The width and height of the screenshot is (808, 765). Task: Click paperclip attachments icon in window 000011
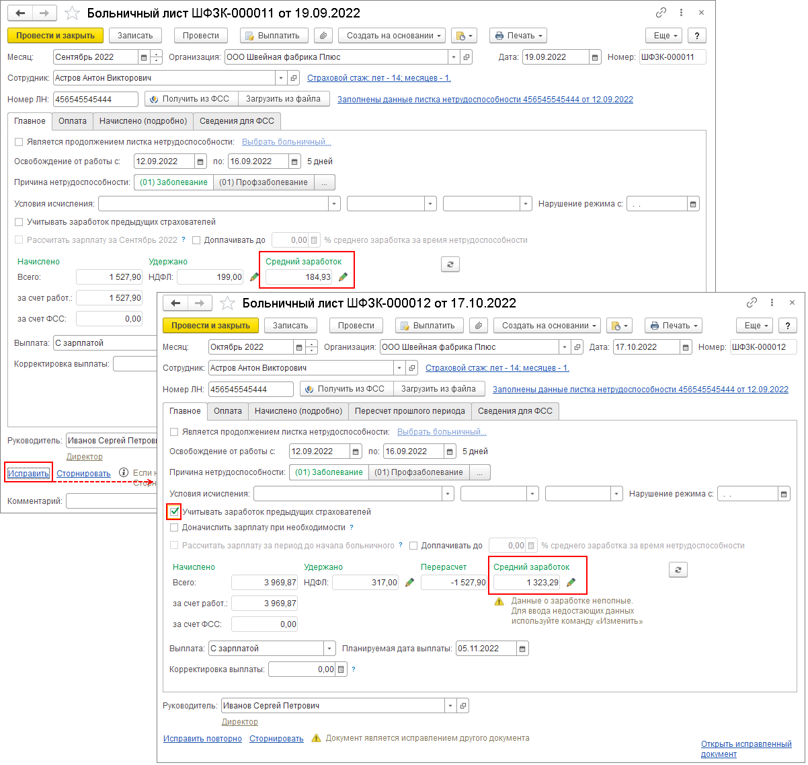pos(323,36)
